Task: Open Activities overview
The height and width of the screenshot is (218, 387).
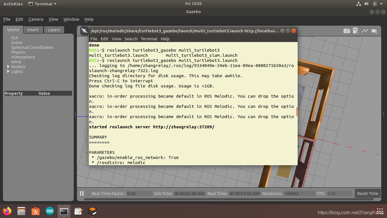Action: (13, 4)
